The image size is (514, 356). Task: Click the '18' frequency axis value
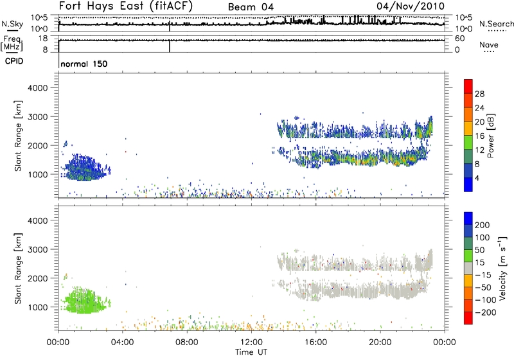[x=43, y=39]
